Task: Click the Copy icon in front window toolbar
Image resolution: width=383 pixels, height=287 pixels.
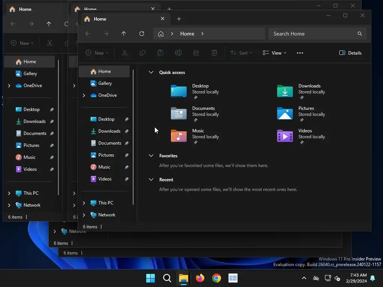Action: pyautogui.click(x=143, y=53)
